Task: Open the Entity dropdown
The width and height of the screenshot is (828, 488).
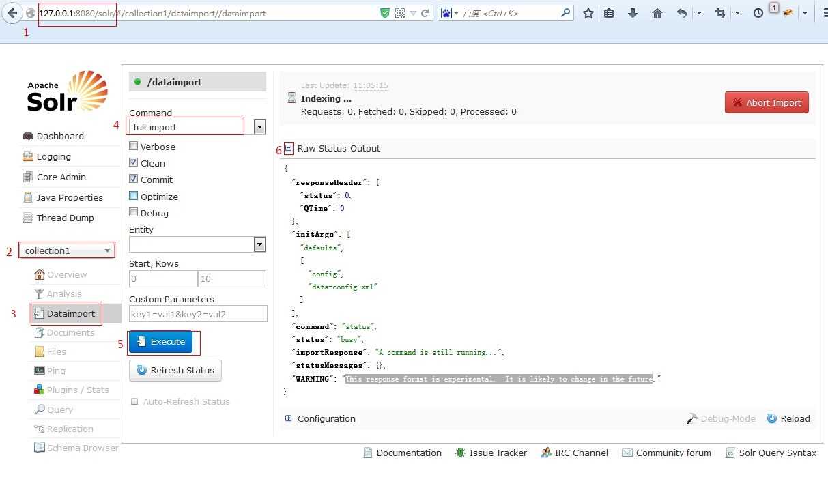Action: (197, 244)
